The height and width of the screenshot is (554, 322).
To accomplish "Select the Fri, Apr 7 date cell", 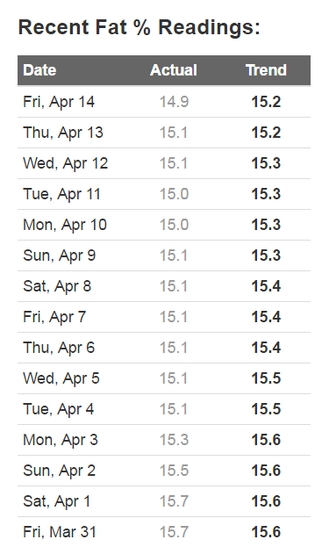I will 54,317.
